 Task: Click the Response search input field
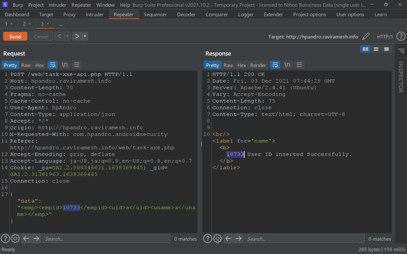(305, 239)
